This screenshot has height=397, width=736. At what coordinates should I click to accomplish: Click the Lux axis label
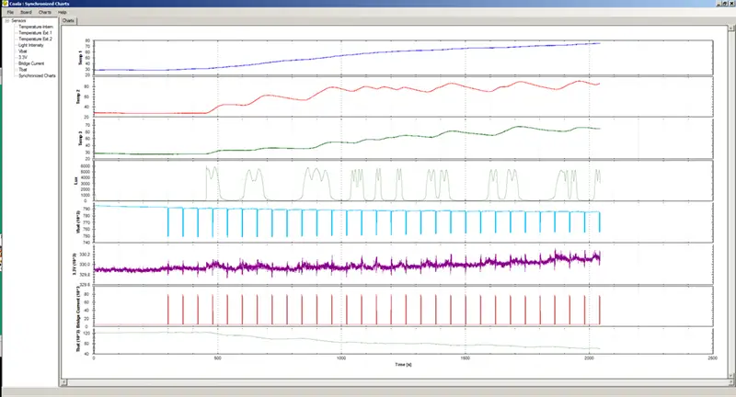pyautogui.click(x=76, y=180)
